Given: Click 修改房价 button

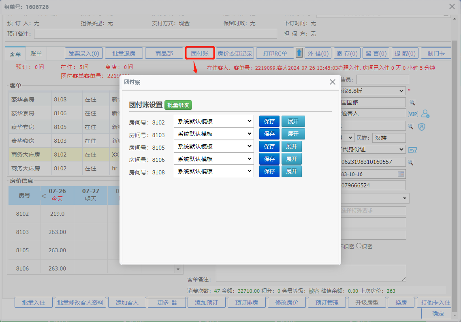Looking at the screenshot, I should tap(287, 303).
